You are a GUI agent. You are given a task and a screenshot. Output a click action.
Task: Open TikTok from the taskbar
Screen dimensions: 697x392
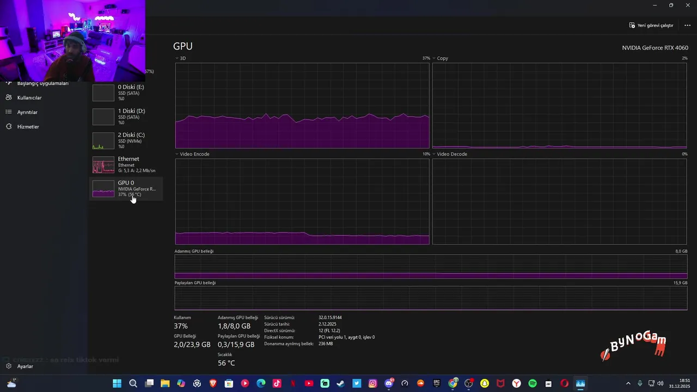click(277, 383)
